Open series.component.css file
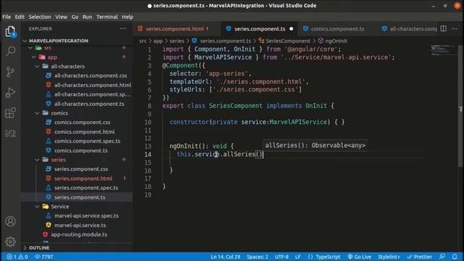 click(77, 169)
